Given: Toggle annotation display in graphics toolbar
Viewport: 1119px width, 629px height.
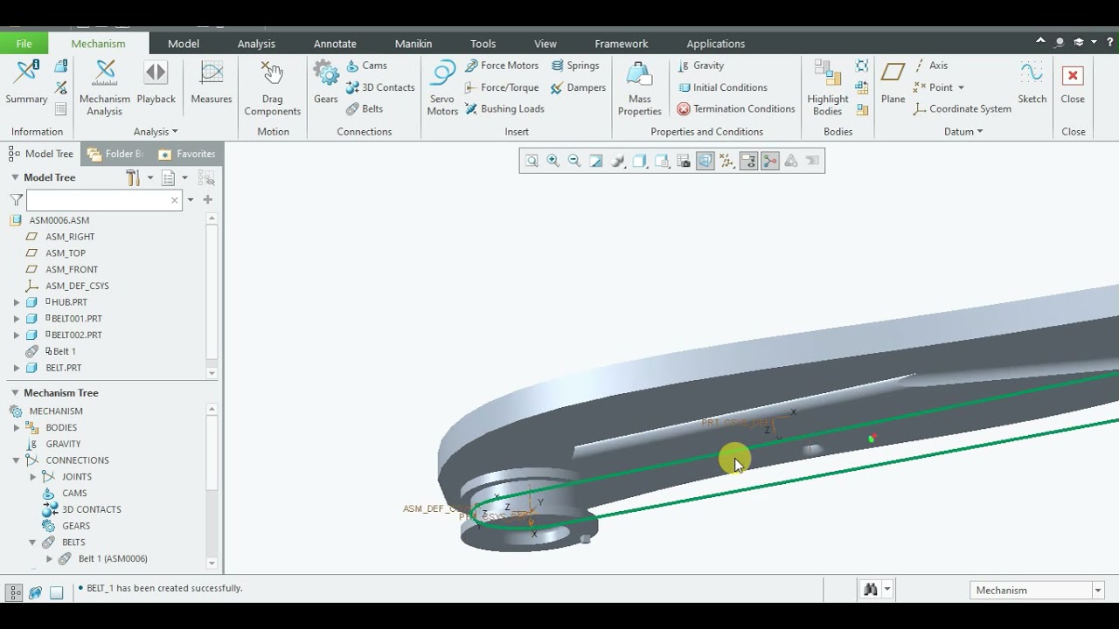Looking at the screenshot, I should [x=748, y=161].
